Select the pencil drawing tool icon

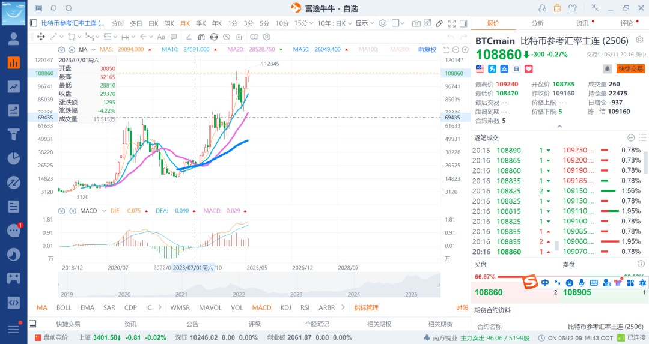tap(439, 23)
